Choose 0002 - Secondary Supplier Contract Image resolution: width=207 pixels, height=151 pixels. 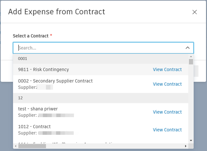tap(55, 81)
